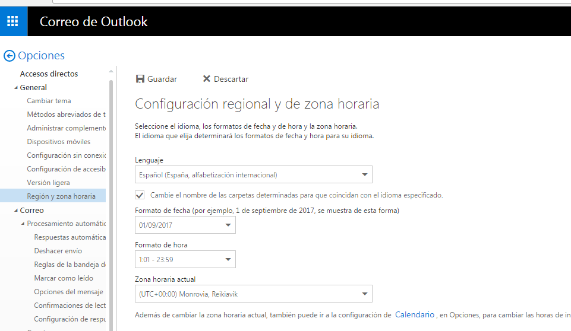Follow the Calendario link

click(x=415, y=314)
